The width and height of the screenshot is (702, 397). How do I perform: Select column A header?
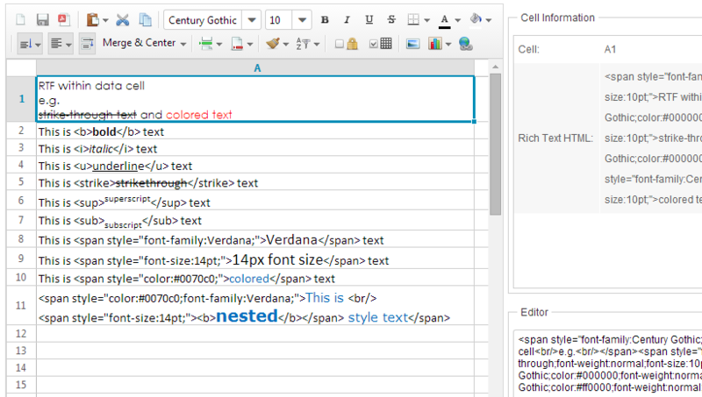[257, 68]
